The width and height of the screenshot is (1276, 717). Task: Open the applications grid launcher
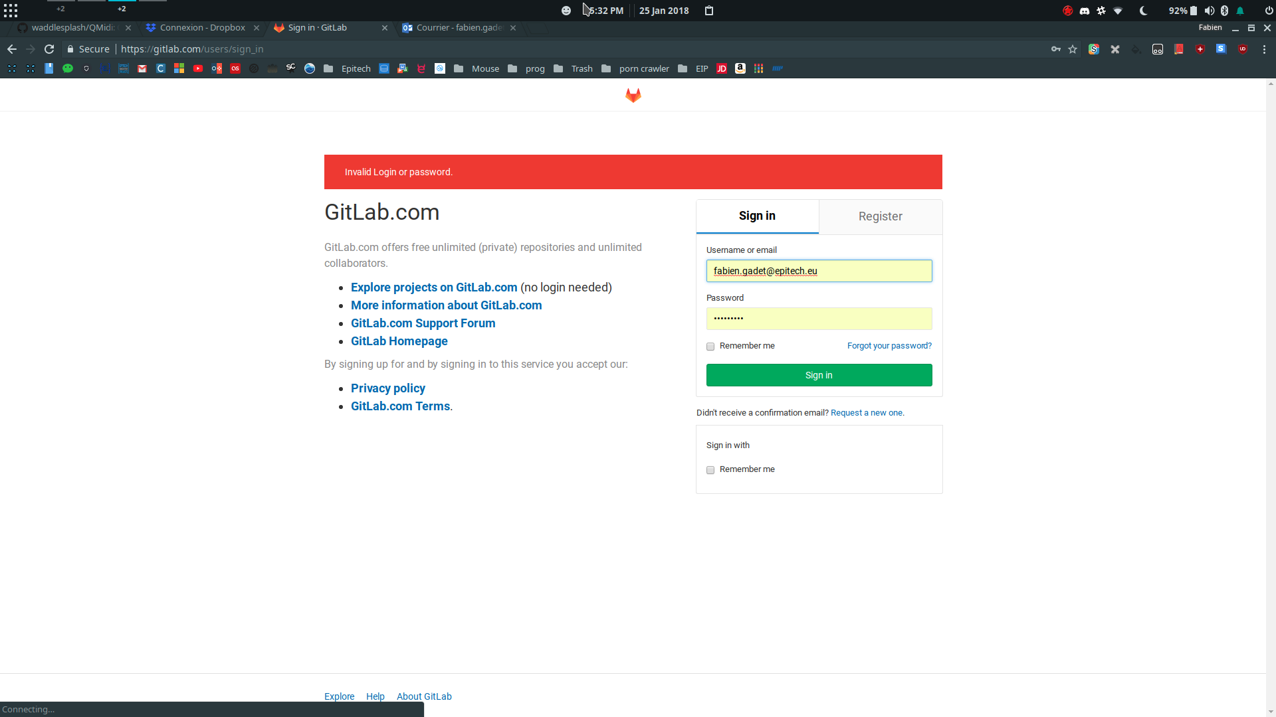[11, 11]
